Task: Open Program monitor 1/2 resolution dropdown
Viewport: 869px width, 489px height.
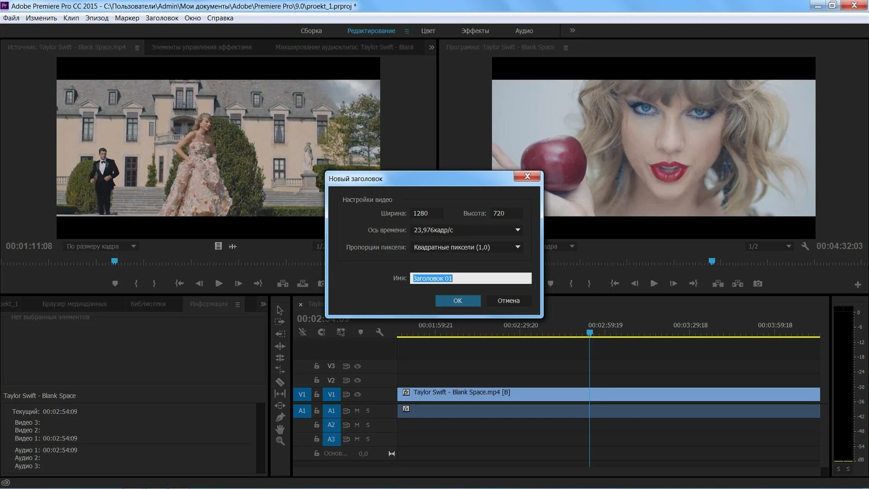Action: click(x=769, y=246)
